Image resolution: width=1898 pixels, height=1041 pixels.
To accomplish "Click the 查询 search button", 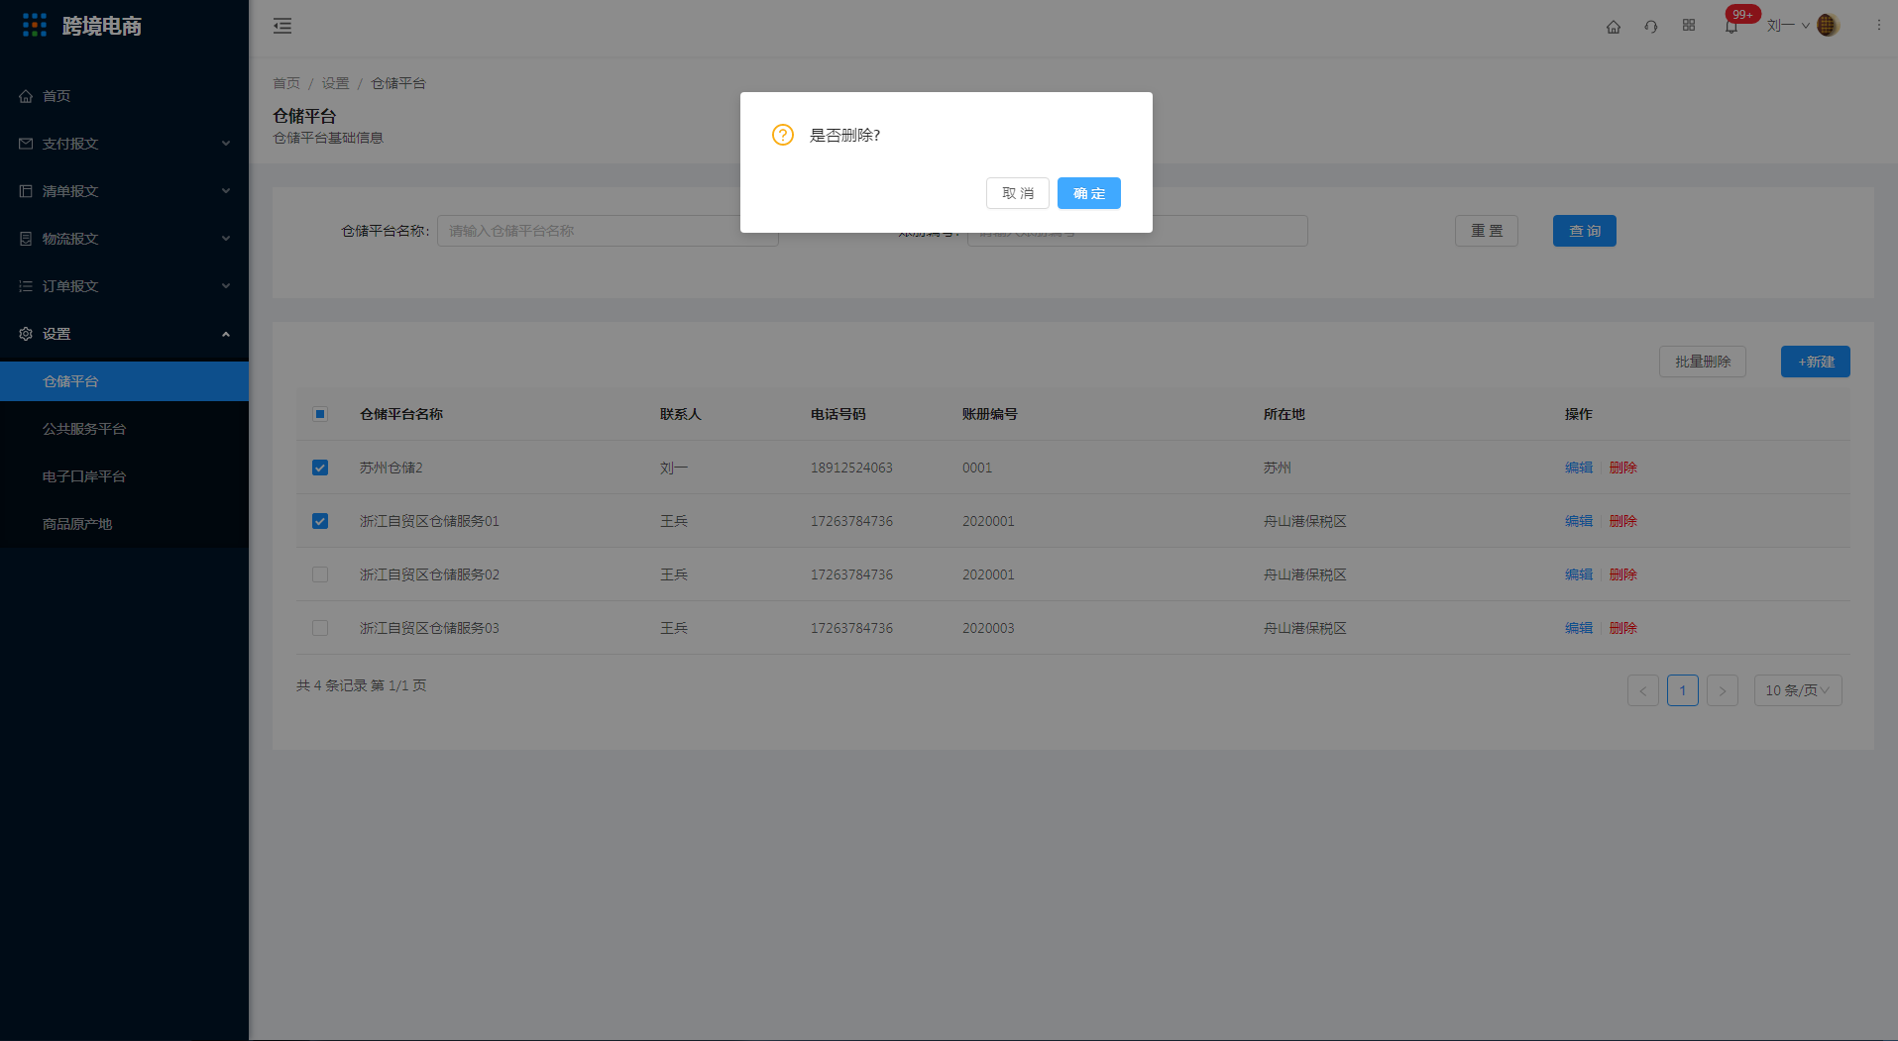I will pyautogui.click(x=1585, y=231).
